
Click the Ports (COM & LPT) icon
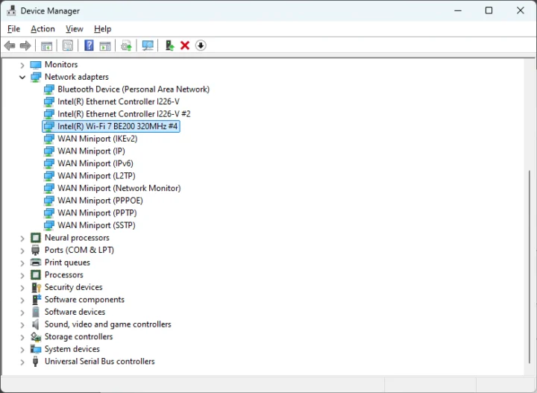35,251
